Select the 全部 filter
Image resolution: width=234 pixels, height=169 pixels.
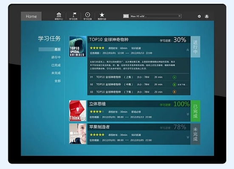(58, 81)
